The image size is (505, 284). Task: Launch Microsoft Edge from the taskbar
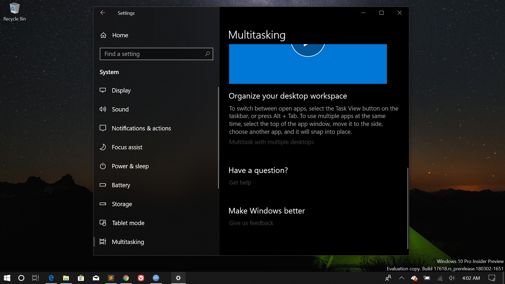tap(51, 278)
